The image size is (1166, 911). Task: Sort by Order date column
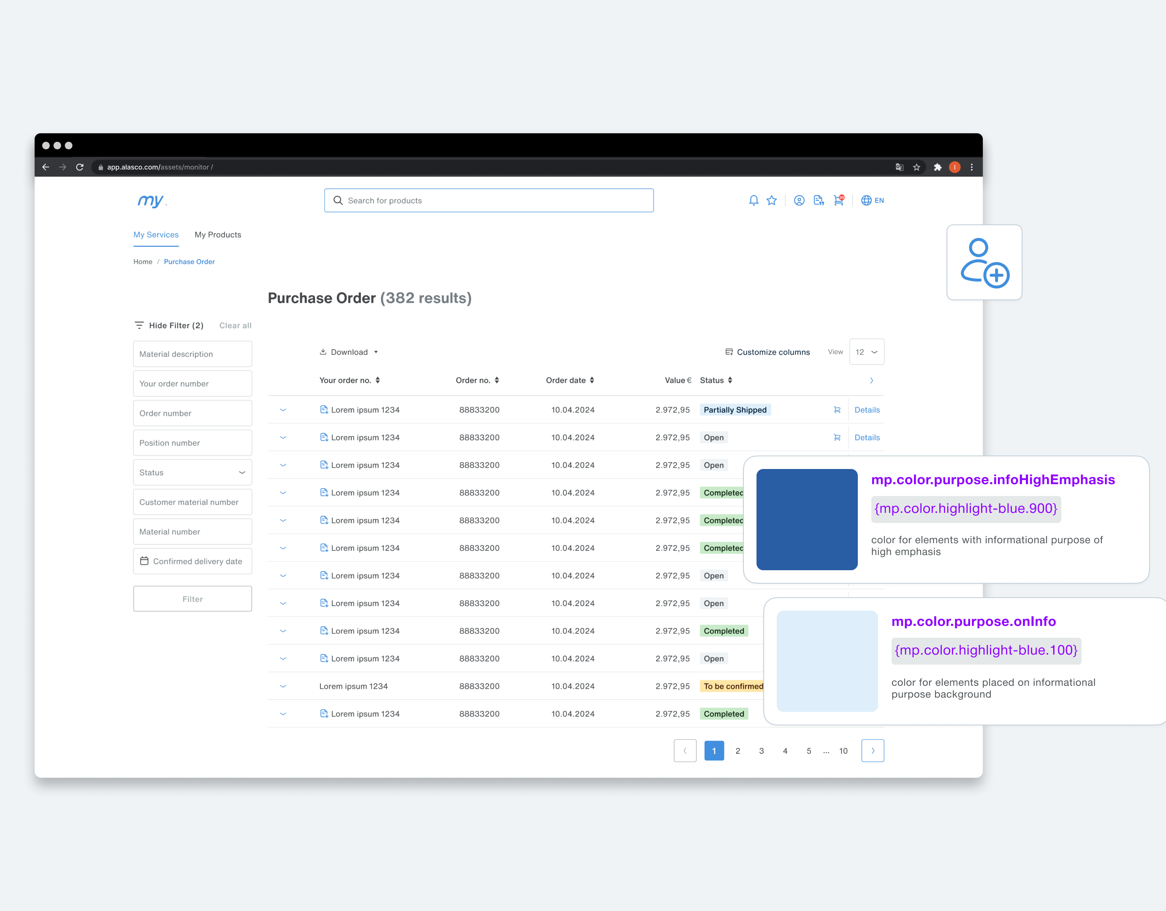569,380
